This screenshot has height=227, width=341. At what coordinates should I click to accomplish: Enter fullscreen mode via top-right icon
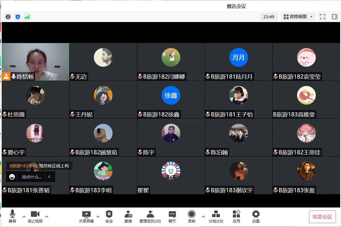click(322, 17)
